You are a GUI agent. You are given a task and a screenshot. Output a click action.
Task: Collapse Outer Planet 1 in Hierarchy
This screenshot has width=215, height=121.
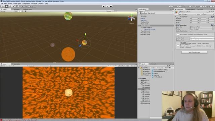pyautogui.click(x=142, y=28)
